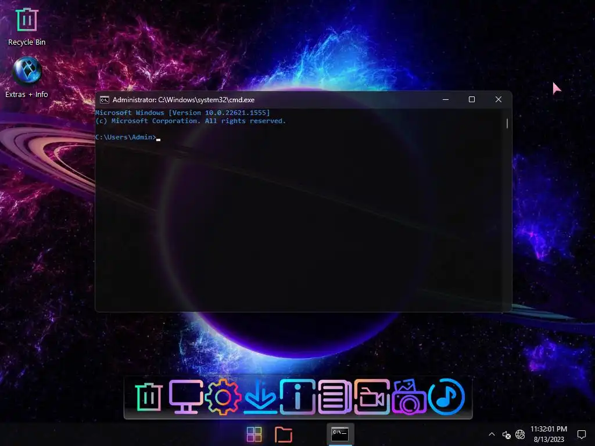Open the notification center icon
This screenshot has height=446, width=595.
(x=581, y=434)
